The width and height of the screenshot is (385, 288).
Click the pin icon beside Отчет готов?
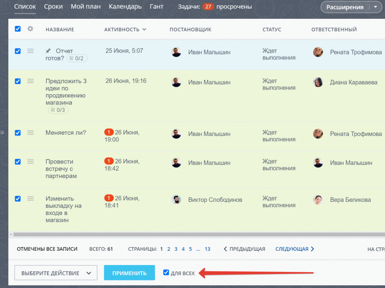[48, 51]
